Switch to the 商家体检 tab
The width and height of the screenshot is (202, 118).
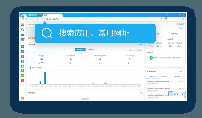[x=174, y=34]
